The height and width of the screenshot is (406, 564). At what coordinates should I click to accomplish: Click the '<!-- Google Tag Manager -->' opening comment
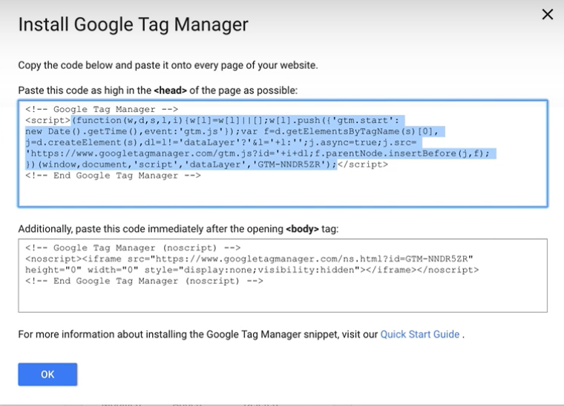(x=102, y=109)
